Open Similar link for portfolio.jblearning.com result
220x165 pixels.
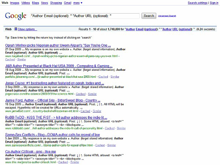coord(115,77)
